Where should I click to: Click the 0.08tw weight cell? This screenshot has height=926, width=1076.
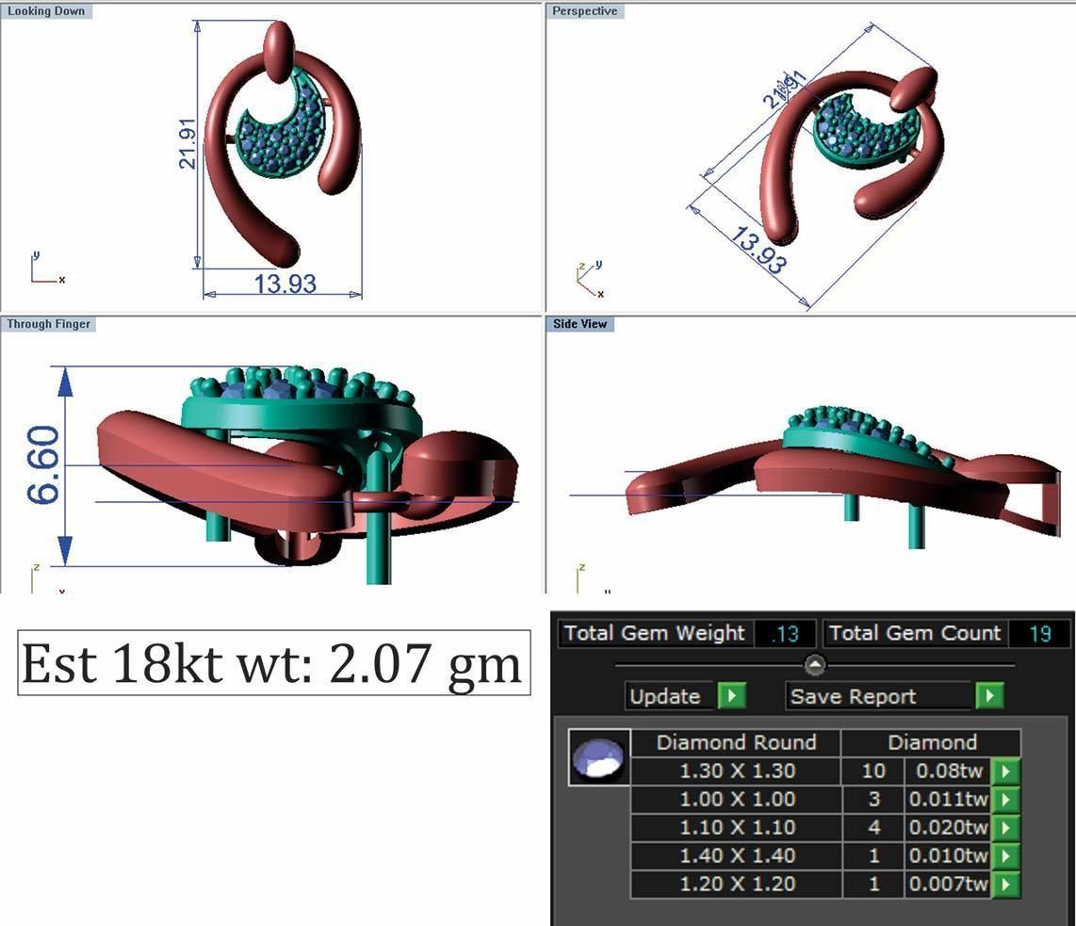pyautogui.click(x=949, y=771)
